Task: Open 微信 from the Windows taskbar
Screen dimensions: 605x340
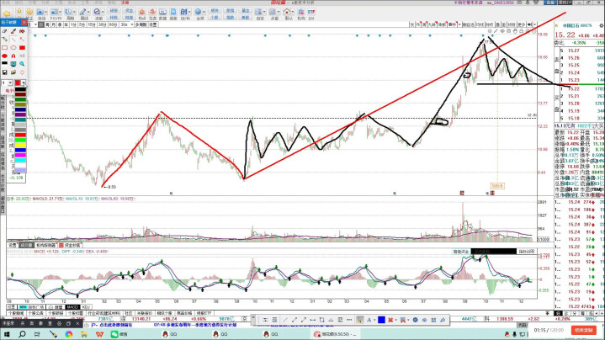Action: tap(122, 333)
